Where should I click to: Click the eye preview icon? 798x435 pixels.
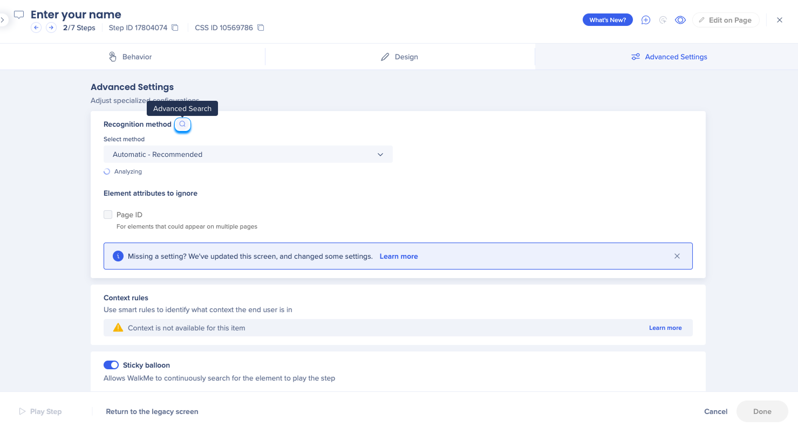[680, 20]
